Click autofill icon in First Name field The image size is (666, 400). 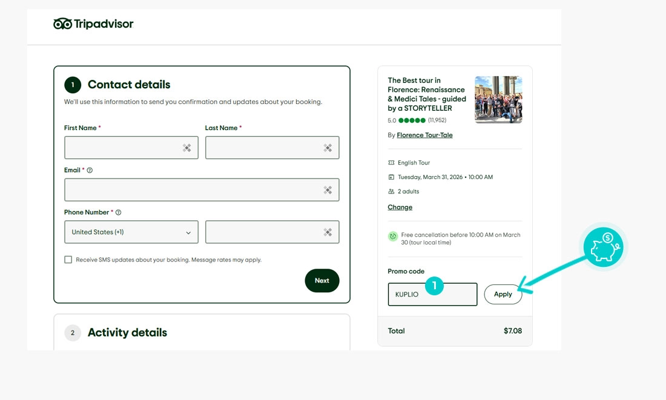coord(187,148)
